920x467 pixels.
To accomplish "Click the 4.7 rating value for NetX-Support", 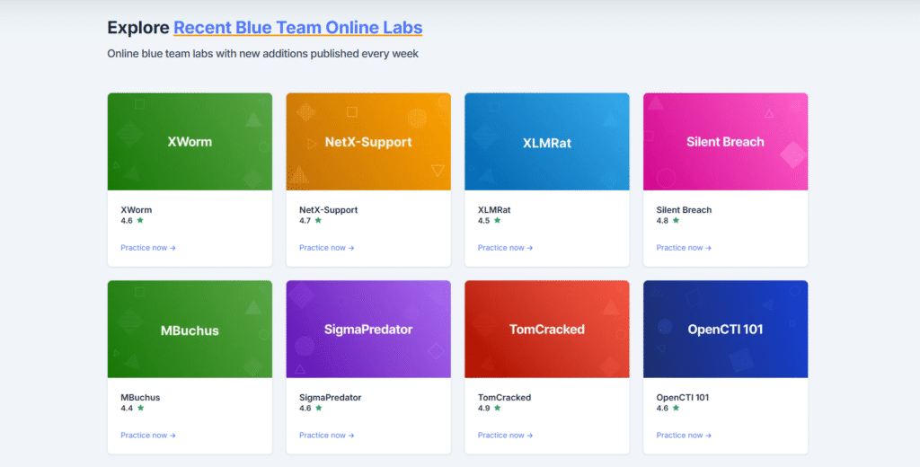I will [305, 221].
